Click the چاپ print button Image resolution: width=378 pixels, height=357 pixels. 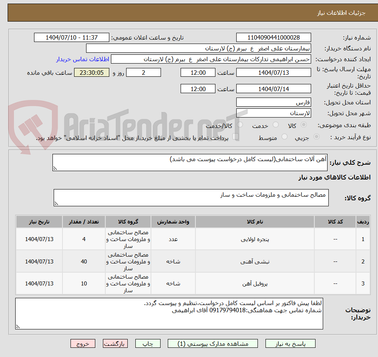[148, 343]
